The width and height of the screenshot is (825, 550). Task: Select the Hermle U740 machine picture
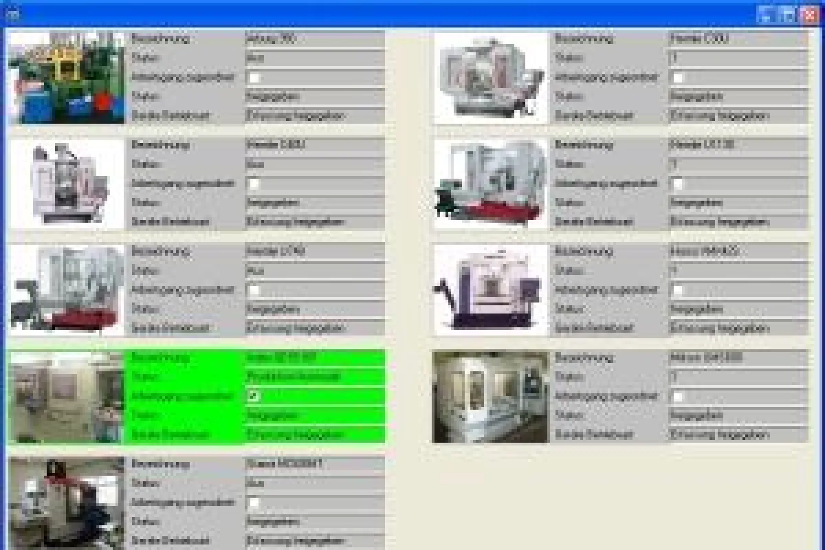[x=67, y=290]
